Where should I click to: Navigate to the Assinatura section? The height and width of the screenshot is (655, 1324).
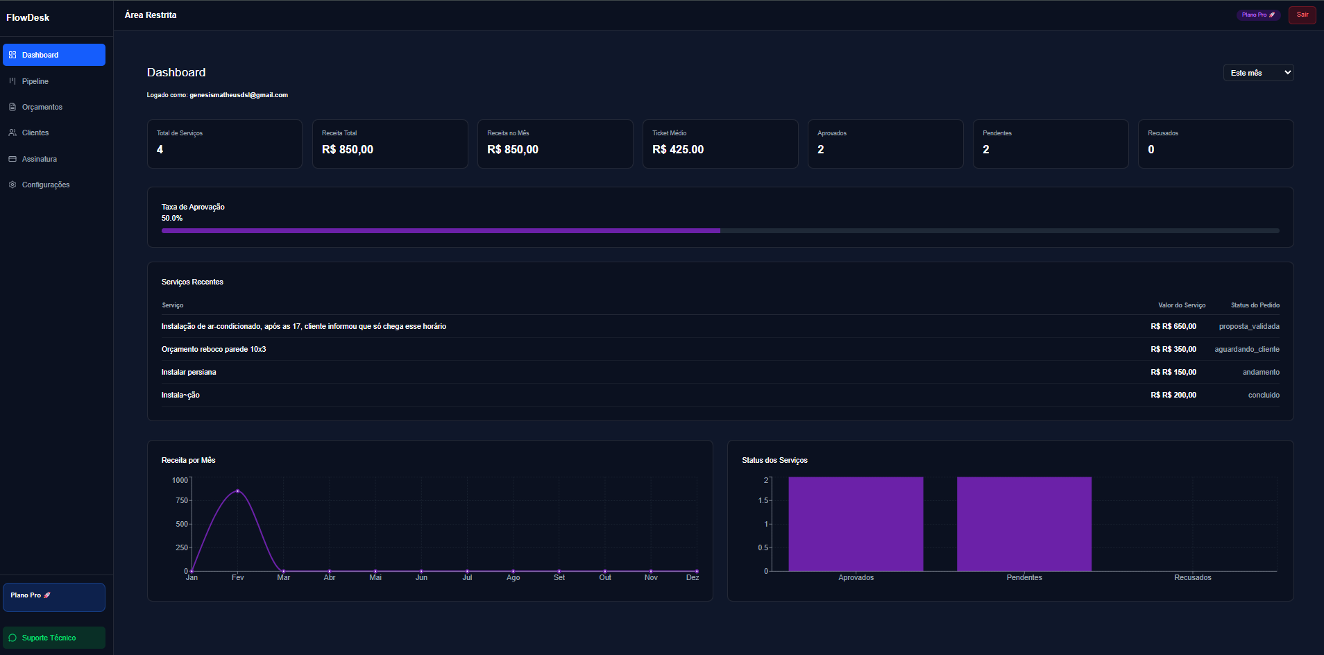pos(38,159)
